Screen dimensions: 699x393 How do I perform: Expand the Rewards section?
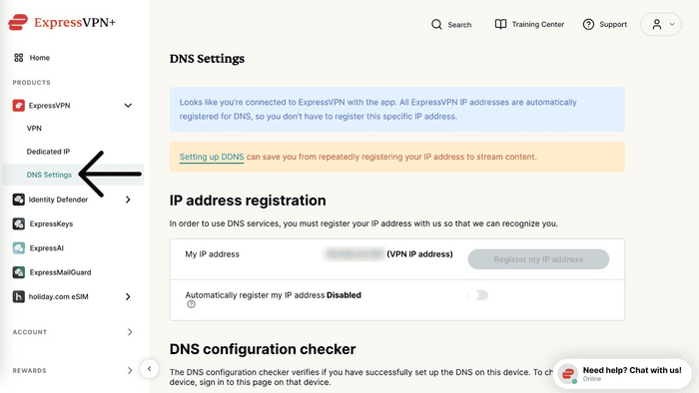129,370
